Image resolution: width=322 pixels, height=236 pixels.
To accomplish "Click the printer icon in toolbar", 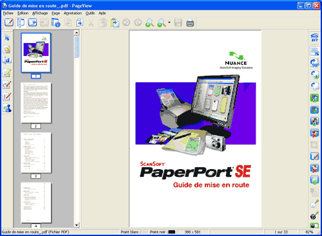I will [190, 23].
